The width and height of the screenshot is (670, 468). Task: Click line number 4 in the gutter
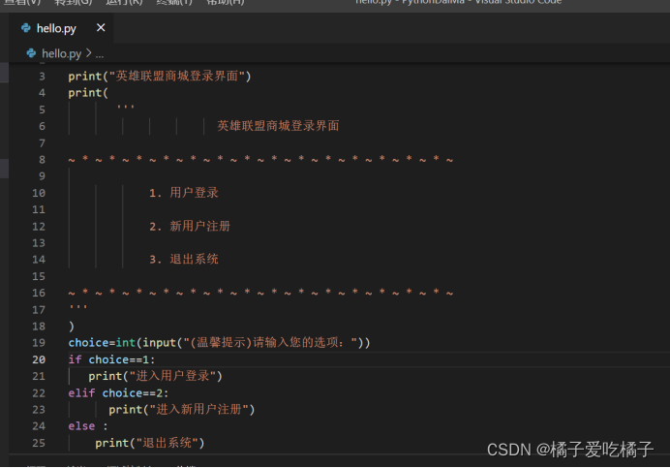tap(42, 93)
